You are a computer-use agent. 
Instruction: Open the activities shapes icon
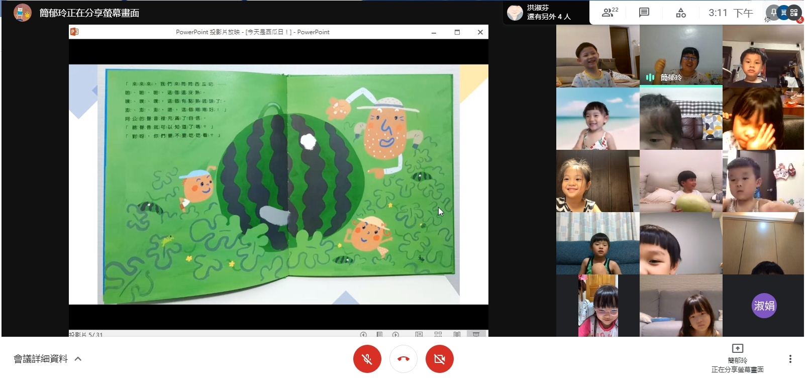pos(681,13)
